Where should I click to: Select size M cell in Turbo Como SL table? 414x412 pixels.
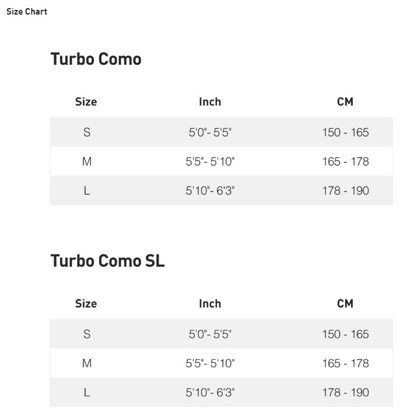point(87,363)
